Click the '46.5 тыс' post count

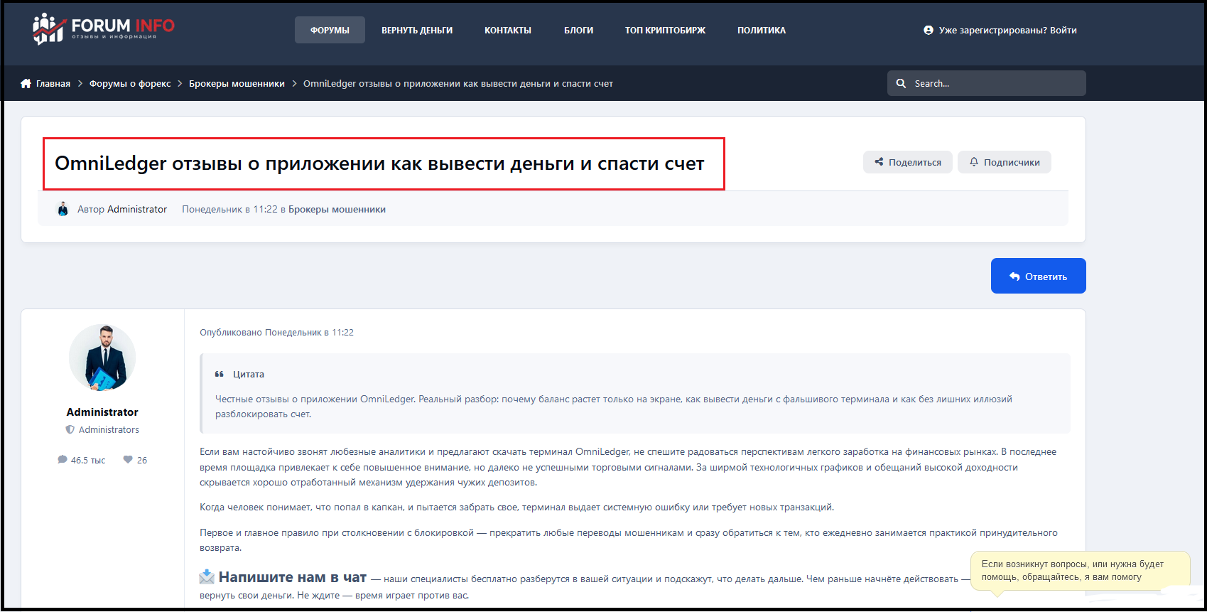(x=88, y=460)
